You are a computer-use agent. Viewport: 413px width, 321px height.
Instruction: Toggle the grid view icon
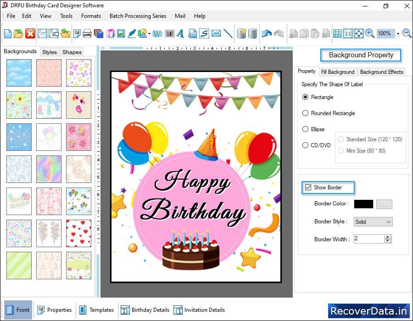tap(337, 33)
